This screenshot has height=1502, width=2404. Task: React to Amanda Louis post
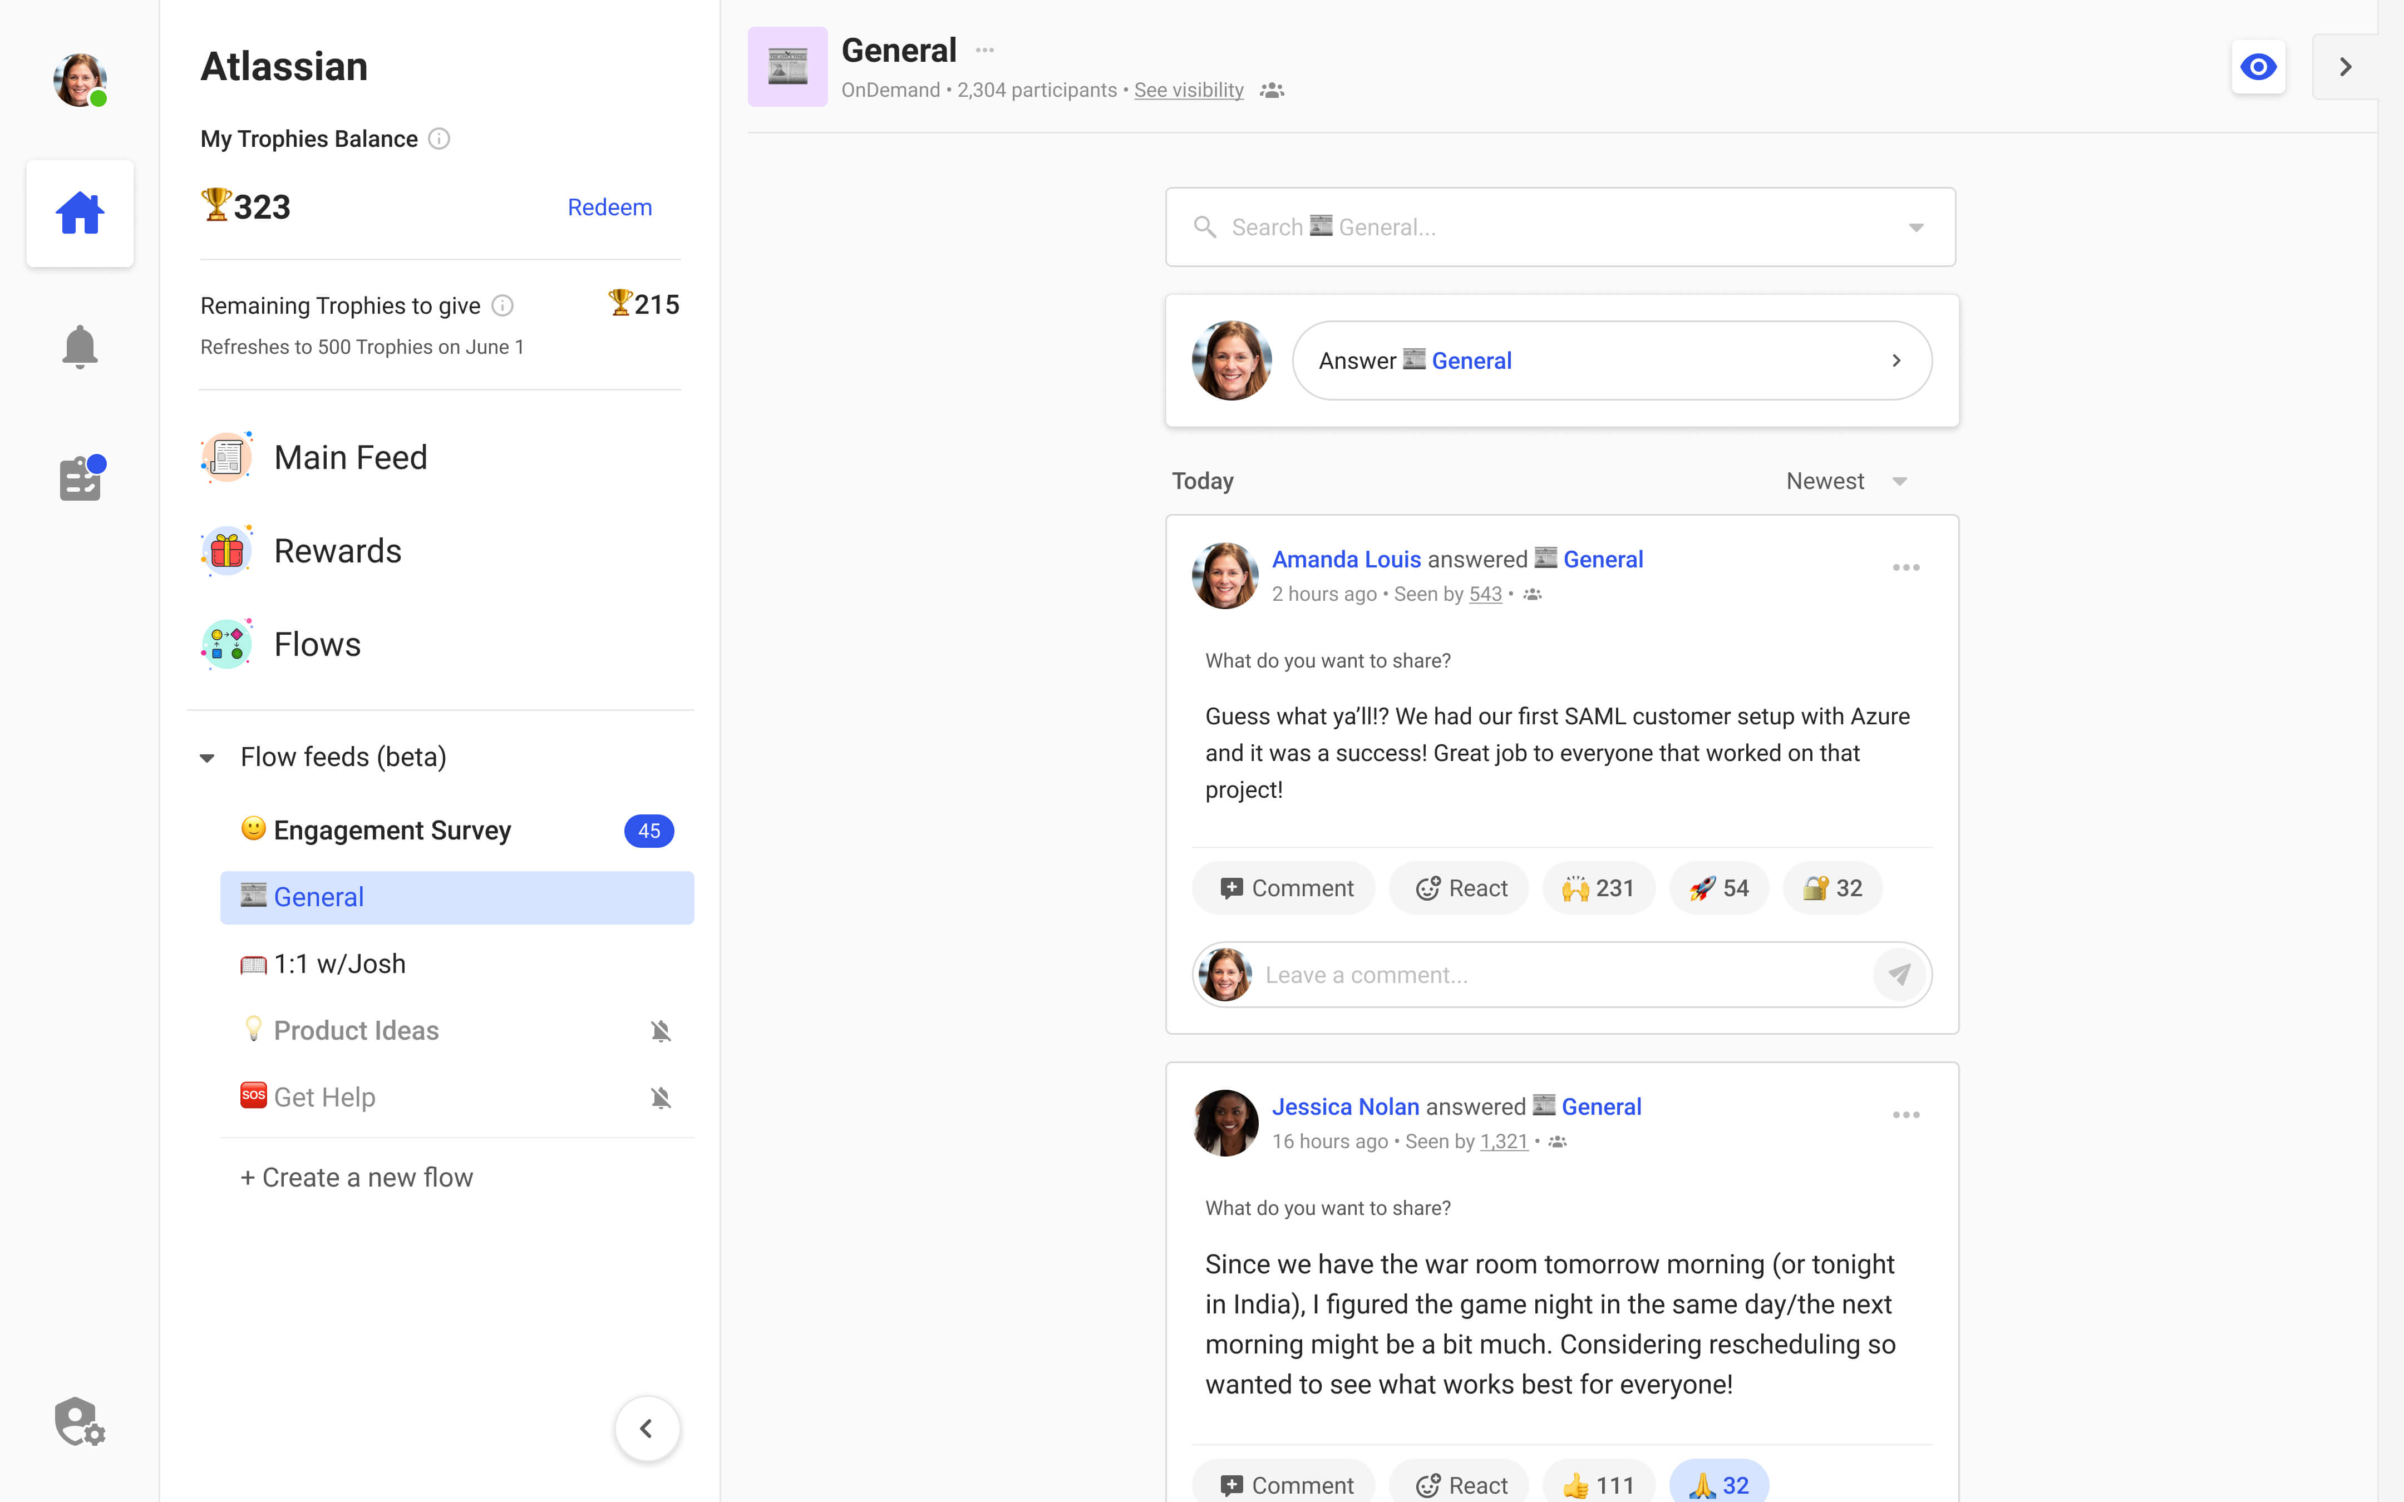tap(1459, 888)
